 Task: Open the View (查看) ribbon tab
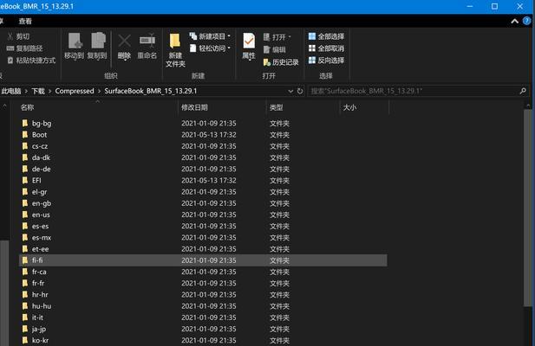click(25, 21)
